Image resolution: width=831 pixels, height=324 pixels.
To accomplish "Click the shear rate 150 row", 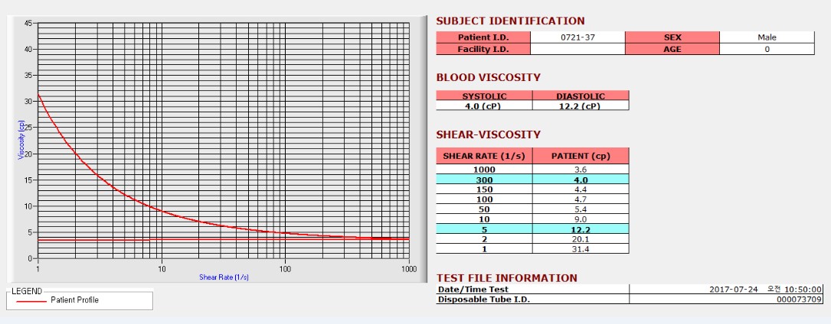I will (x=532, y=190).
